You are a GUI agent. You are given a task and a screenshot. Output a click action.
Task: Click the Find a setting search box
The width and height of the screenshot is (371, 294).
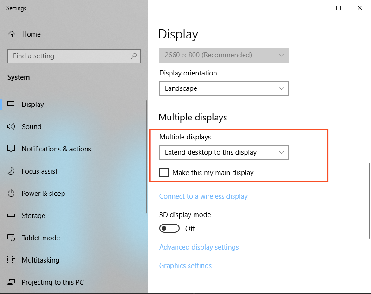click(x=69, y=56)
